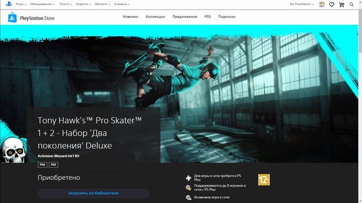The width and height of the screenshot is (362, 203).
Task: Expand the Игры dropdown menu
Action: [21, 4]
